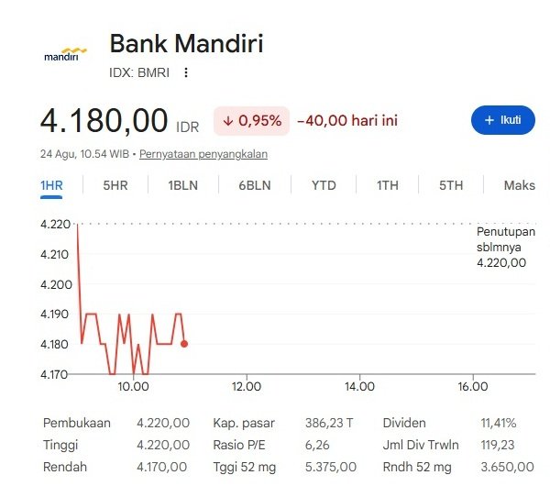Click the red down-arrow 0,95% badge
Viewport: 550px width, 497px height.
point(251,121)
